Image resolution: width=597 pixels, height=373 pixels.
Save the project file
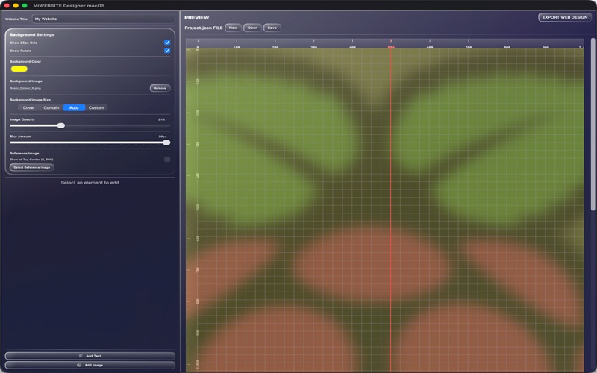coord(272,28)
